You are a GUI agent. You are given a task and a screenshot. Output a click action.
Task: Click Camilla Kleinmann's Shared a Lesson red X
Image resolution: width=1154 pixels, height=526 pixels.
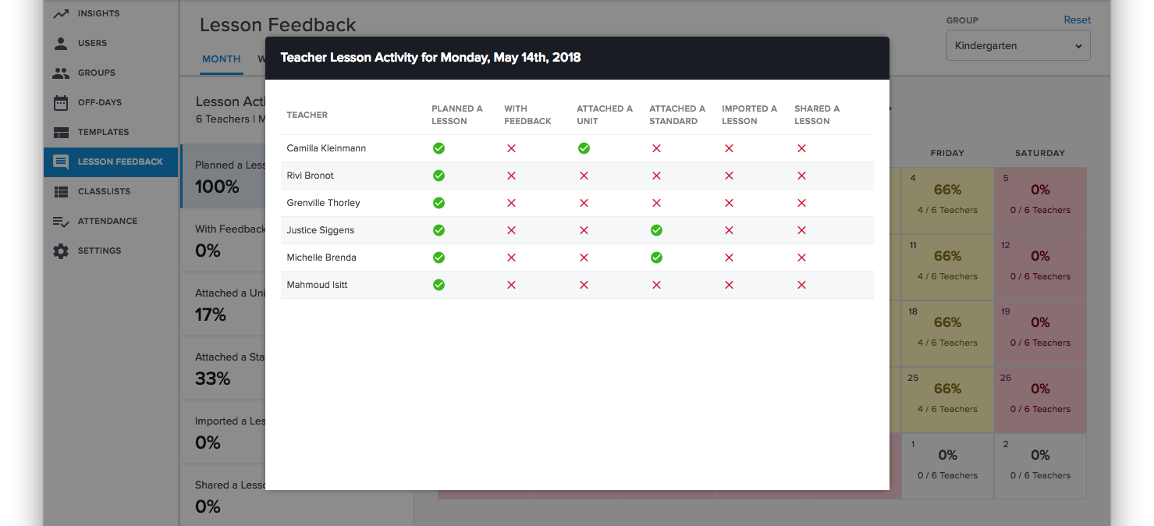coord(801,148)
